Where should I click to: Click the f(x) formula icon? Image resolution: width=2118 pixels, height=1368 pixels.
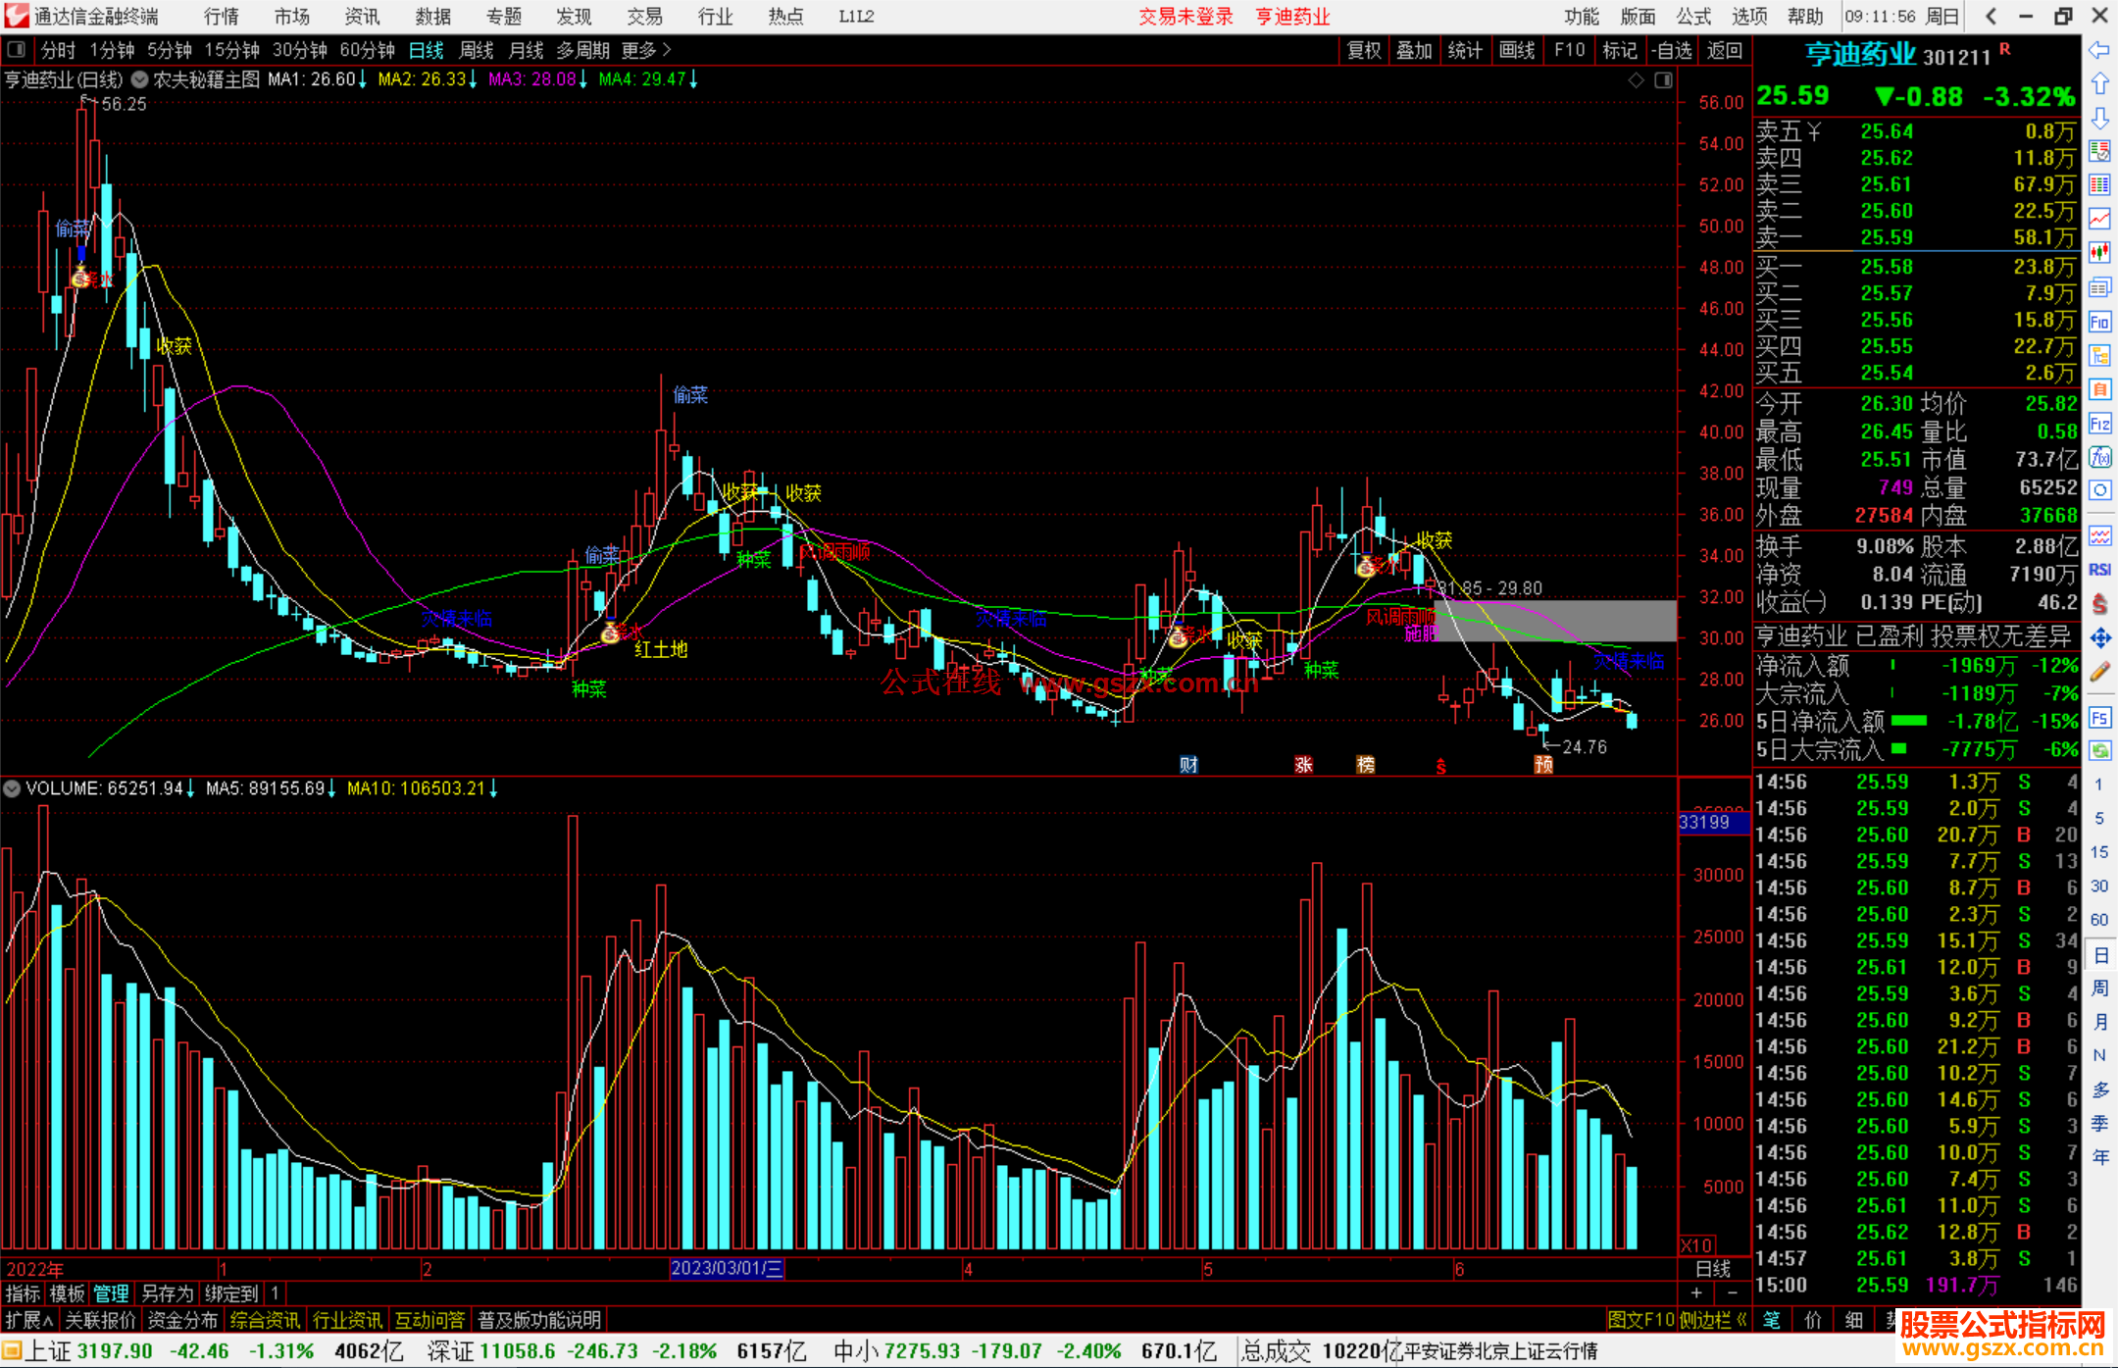pos(2099,457)
